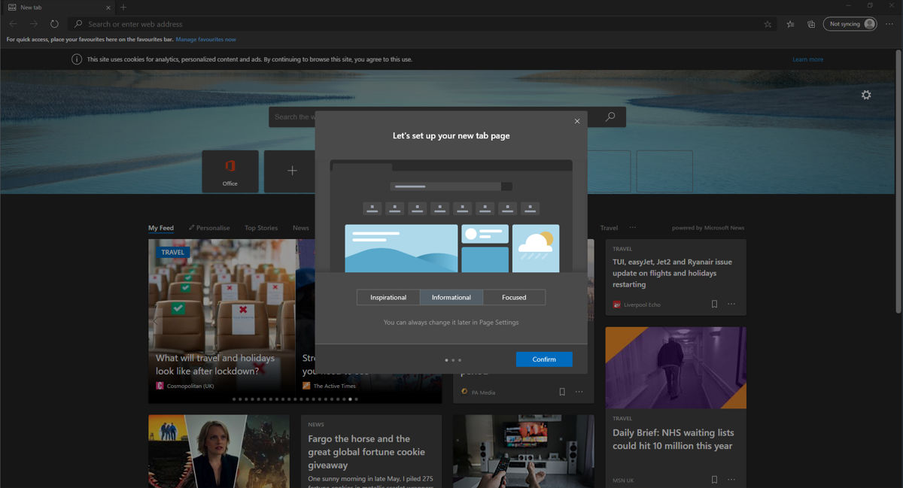The width and height of the screenshot is (903, 488).
Task: Click the web search magnifier icon
Action: tap(610, 117)
